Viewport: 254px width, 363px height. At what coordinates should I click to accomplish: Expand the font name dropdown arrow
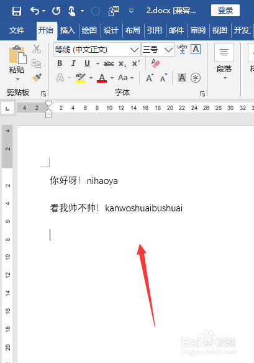pos(134,50)
